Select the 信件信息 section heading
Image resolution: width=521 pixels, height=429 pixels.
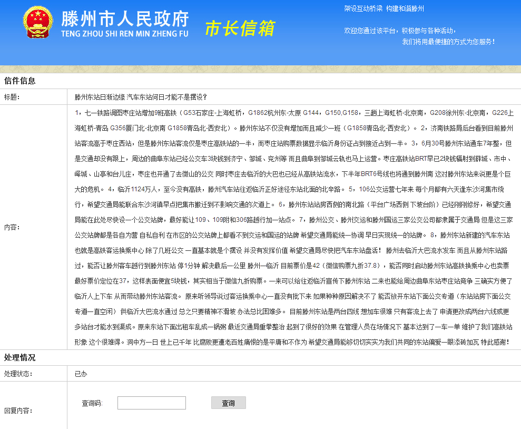pos(19,81)
